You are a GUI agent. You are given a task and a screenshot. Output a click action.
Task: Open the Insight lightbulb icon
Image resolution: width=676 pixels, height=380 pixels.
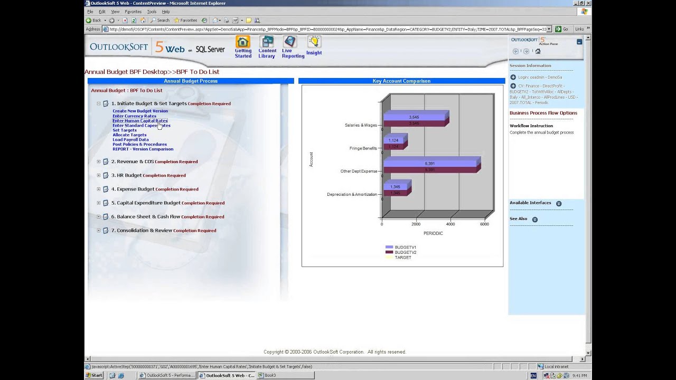[314, 42]
